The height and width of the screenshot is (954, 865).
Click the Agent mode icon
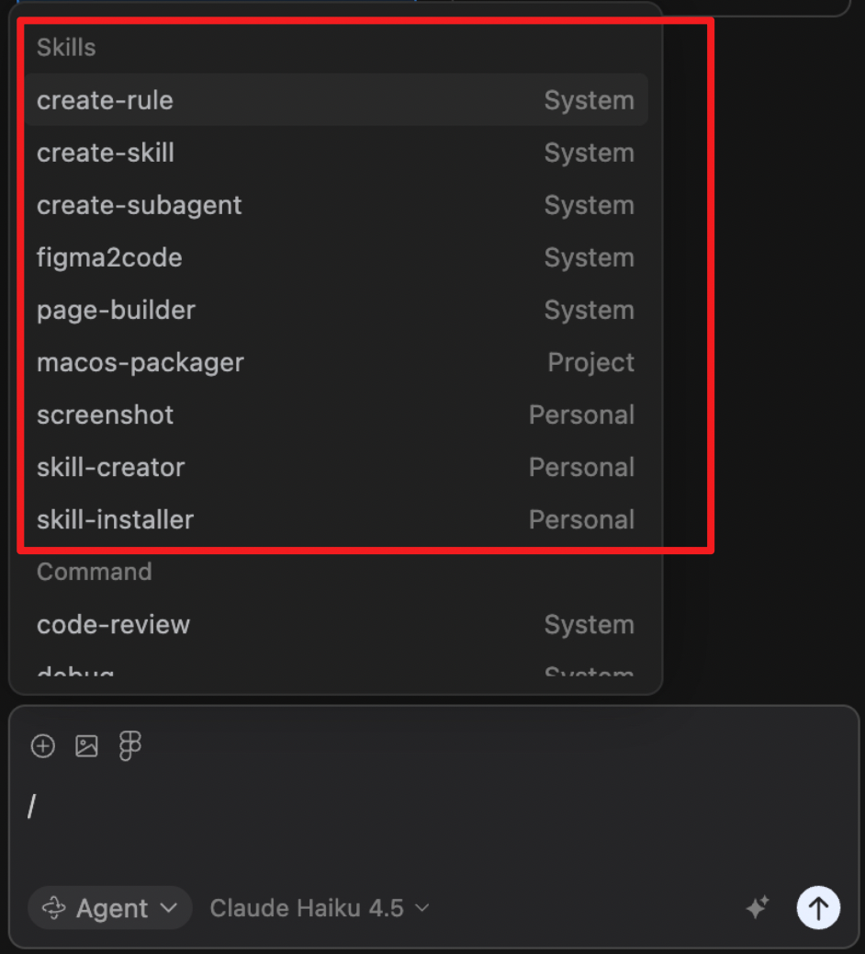point(54,908)
